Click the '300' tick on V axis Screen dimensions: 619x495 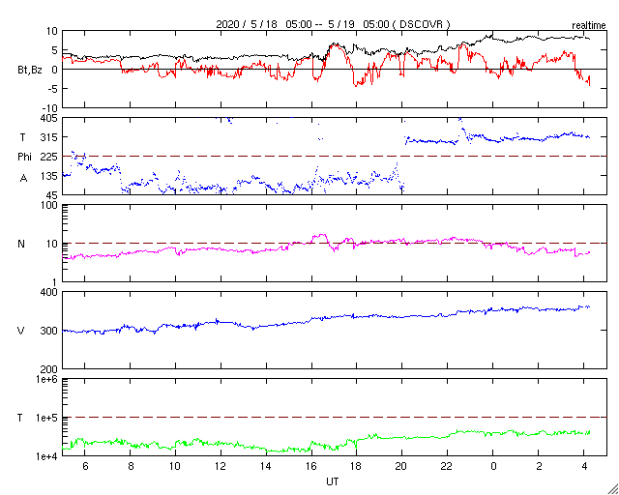click(50, 331)
